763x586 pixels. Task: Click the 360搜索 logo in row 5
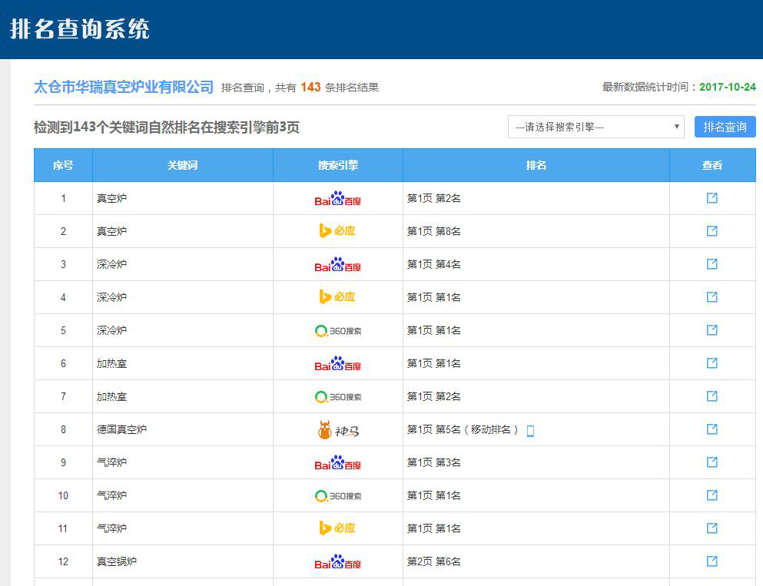[337, 331]
